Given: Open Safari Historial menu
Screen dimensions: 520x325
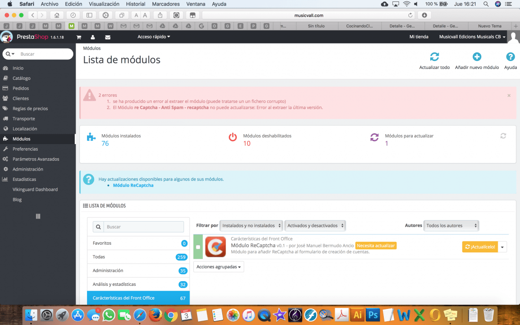Looking at the screenshot, I should [x=136, y=4].
